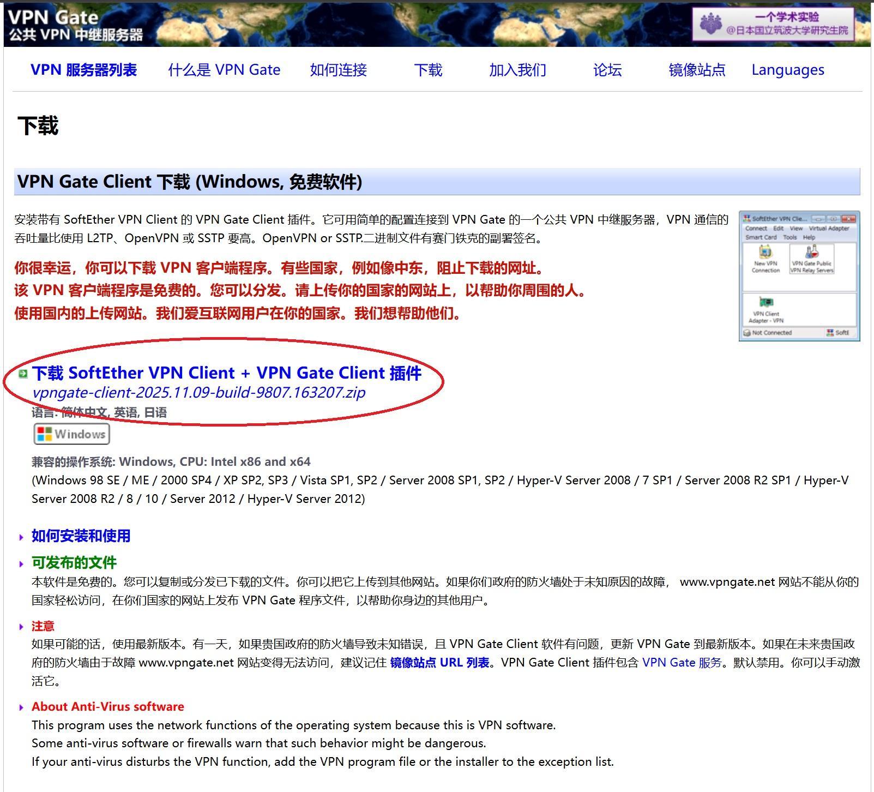Select the 下载 navigation item
The image size is (874, 792).
click(x=428, y=70)
